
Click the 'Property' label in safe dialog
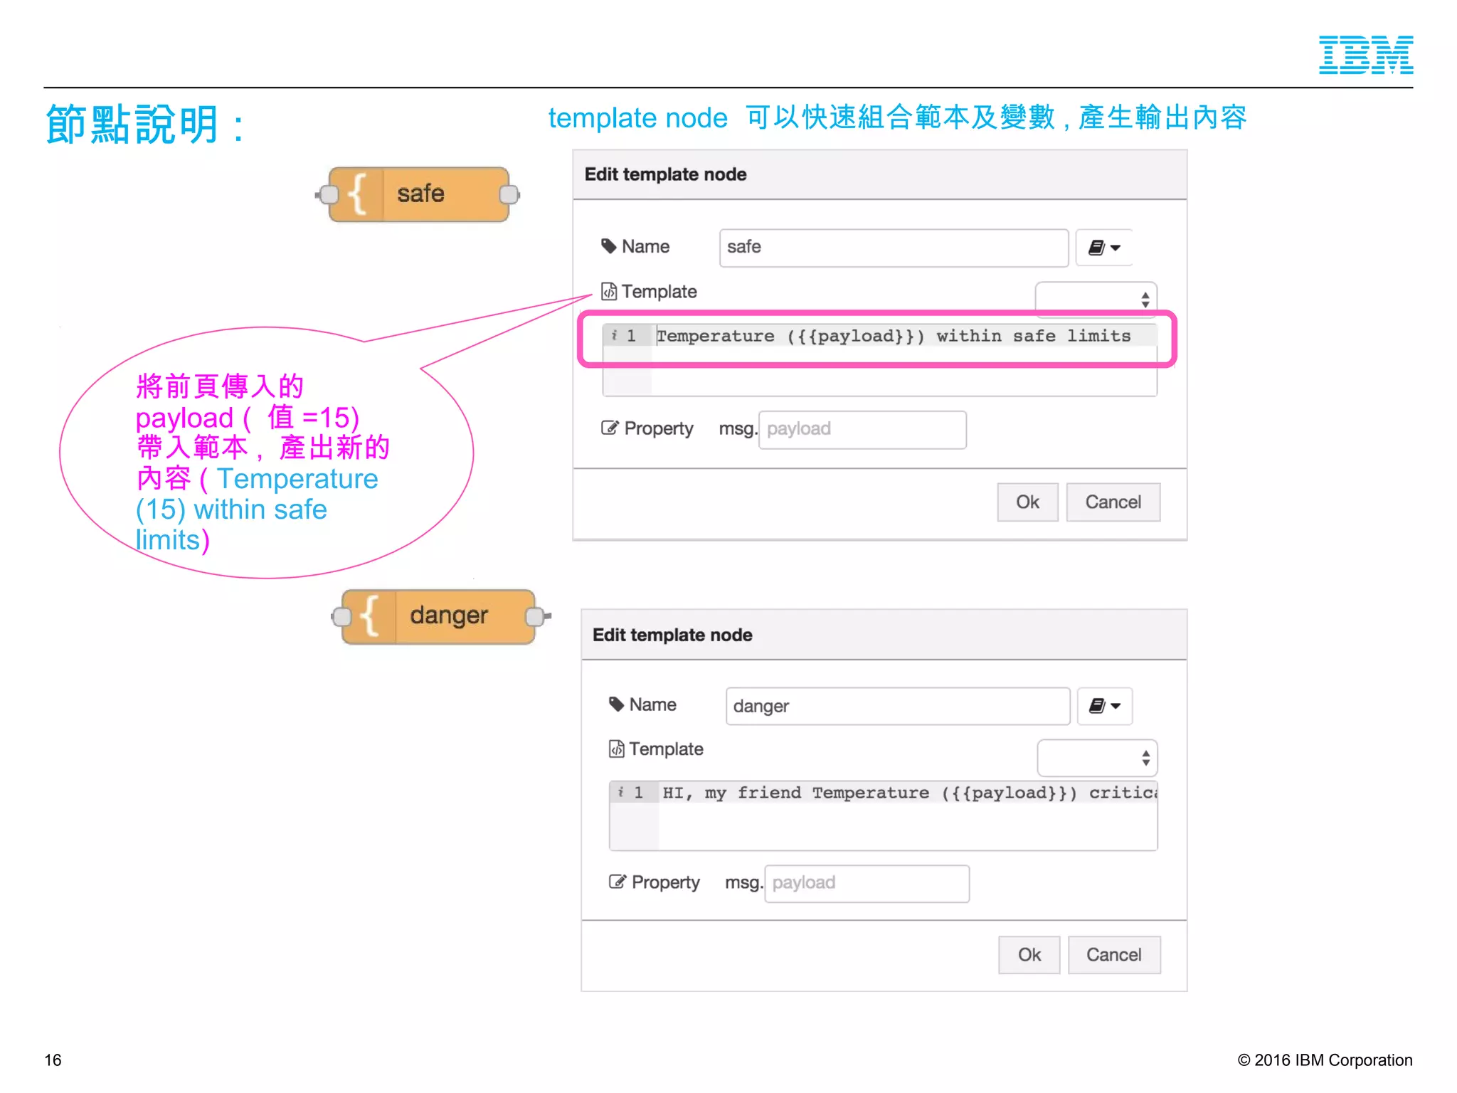click(x=659, y=428)
